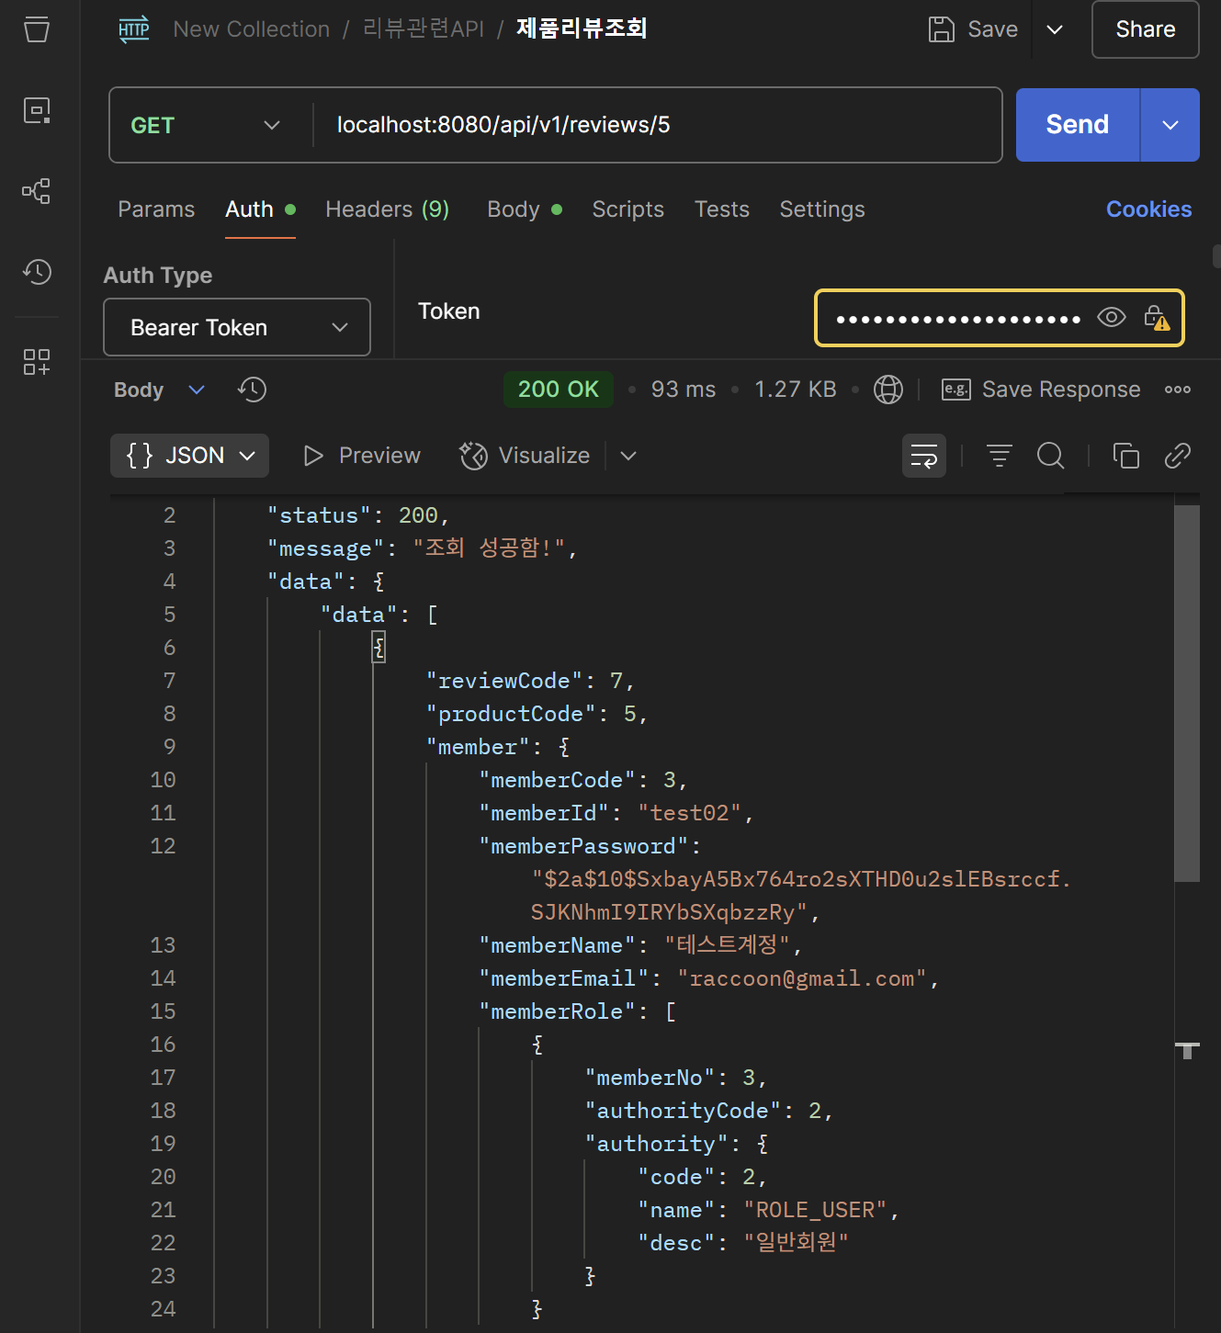Copy the response body to clipboard
Image resolution: width=1221 pixels, height=1333 pixels.
coord(1126,456)
